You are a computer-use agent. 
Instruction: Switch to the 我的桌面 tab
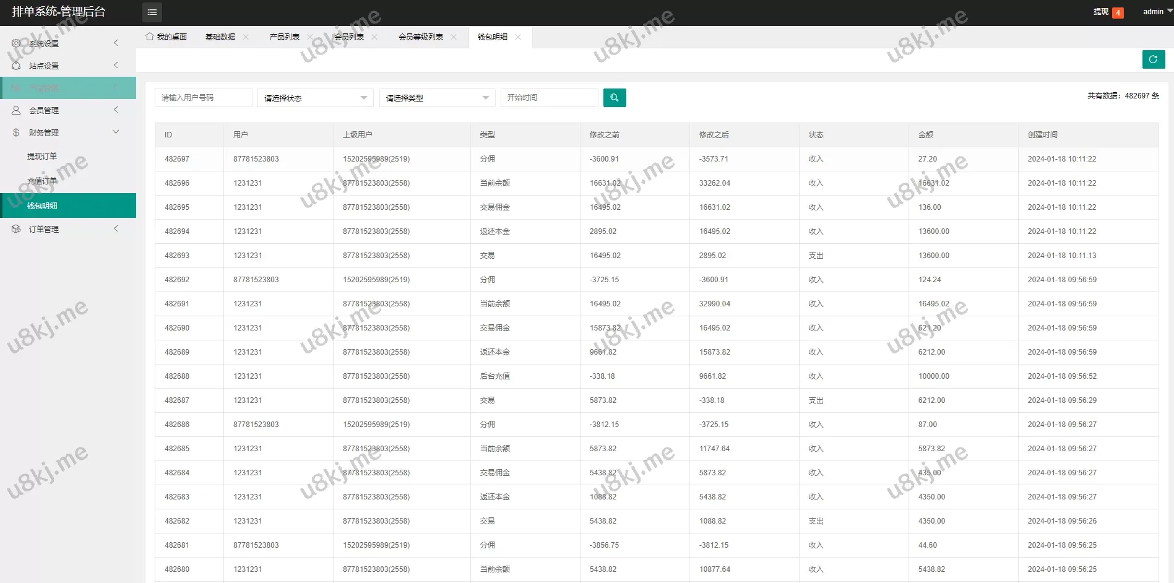pyautogui.click(x=166, y=37)
